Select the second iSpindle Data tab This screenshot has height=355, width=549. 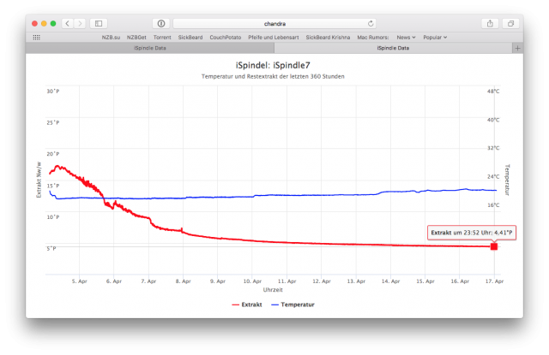[395, 49]
